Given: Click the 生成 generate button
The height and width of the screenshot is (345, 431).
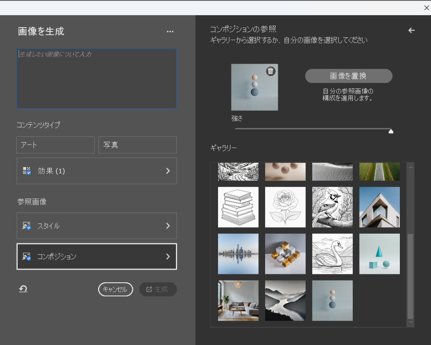Looking at the screenshot, I should (x=158, y=289).
